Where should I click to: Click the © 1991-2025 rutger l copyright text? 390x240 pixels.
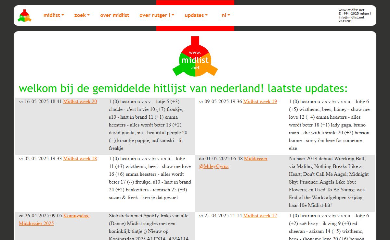pos(355,14)
